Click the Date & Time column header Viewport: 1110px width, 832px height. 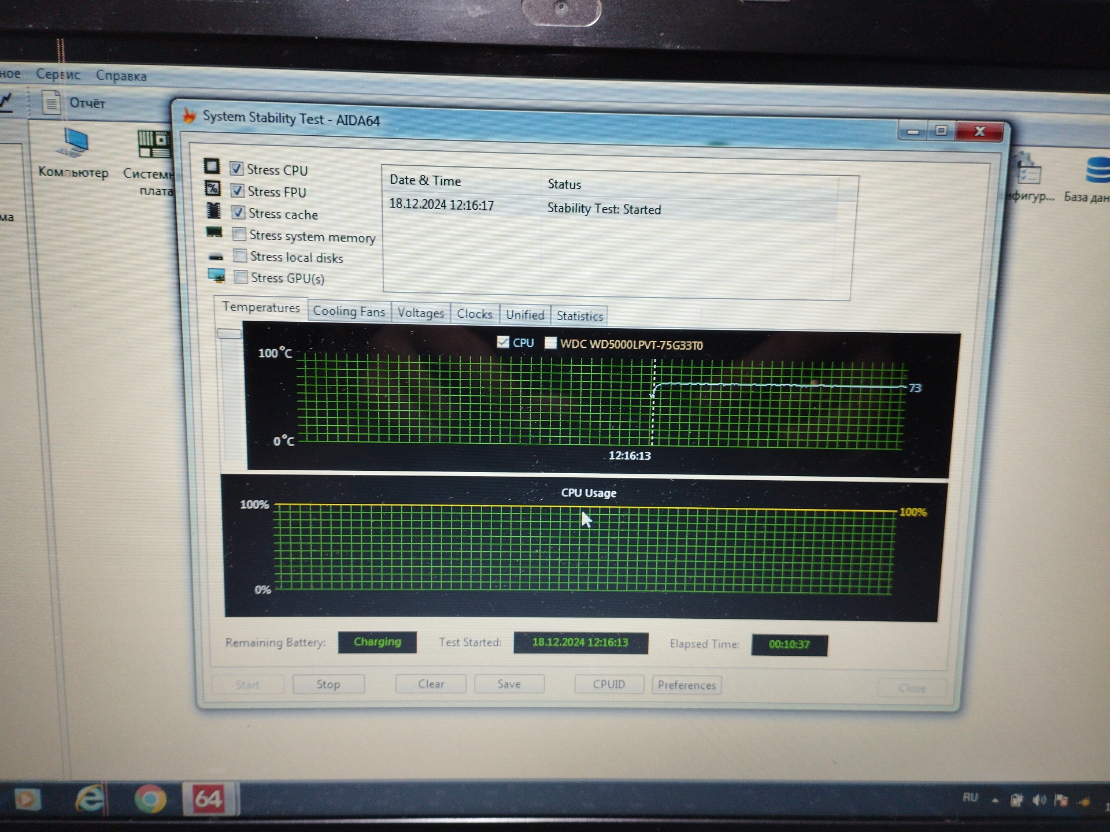[x=461, y=180]
